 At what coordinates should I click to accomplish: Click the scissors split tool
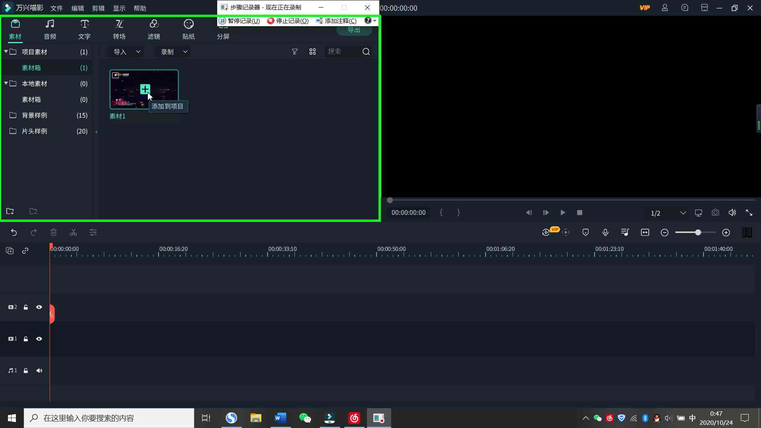[73, 233]
